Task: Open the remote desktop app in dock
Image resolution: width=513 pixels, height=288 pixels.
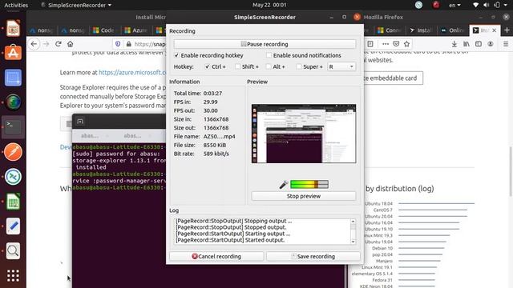Action: (x=13, y=177)
